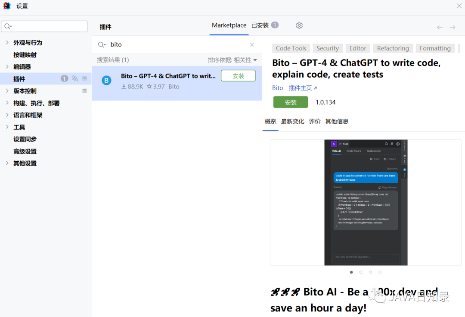Viewport: 465px width, 317px height.
Task: Expand the 语言和框架 tree node
Action: pyautogui.click(x=7, y=115)
